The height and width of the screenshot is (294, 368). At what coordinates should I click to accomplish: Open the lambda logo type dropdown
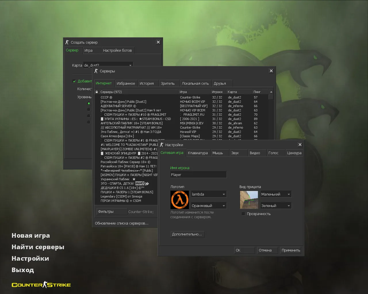[x=209, y=194]
